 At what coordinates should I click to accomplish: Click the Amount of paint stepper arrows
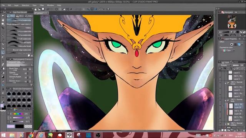pos(28,77)
